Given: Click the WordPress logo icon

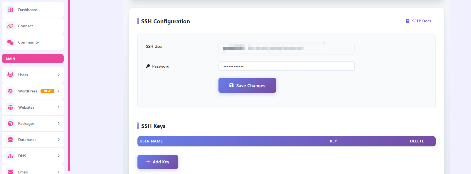Looking at the screenshot, I should [x=10, y=91].
